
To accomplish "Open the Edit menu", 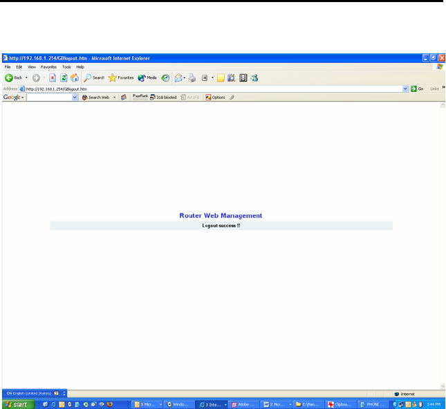I will point(19,67).
